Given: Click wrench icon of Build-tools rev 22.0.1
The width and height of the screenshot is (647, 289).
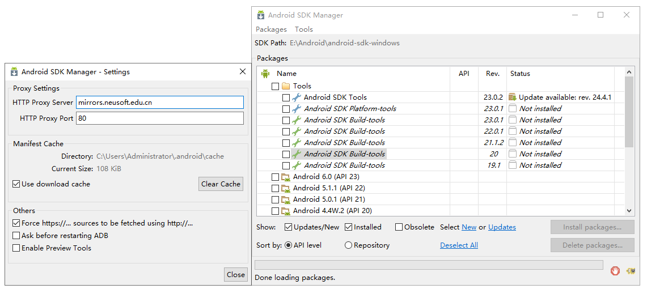Looking at the screenshot, I should coord(296,131).
